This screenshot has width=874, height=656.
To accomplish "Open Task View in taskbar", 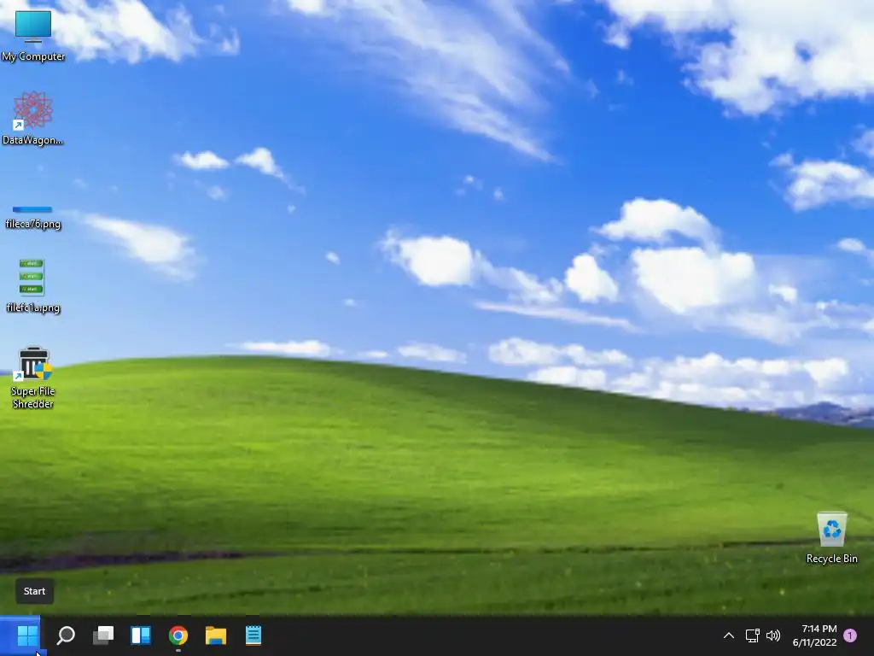I will click(103, 635).
